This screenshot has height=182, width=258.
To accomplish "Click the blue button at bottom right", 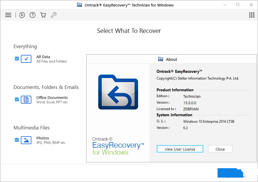I will 230,173.
